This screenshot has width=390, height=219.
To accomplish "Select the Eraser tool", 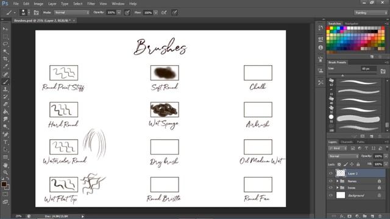I will tap(5, 104).
